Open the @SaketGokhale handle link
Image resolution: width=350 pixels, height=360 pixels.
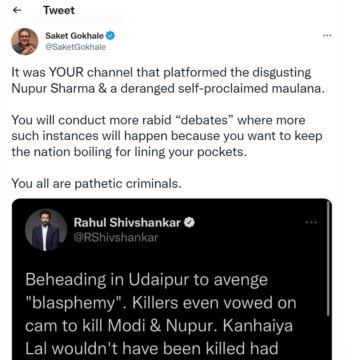tap(76, 47)
